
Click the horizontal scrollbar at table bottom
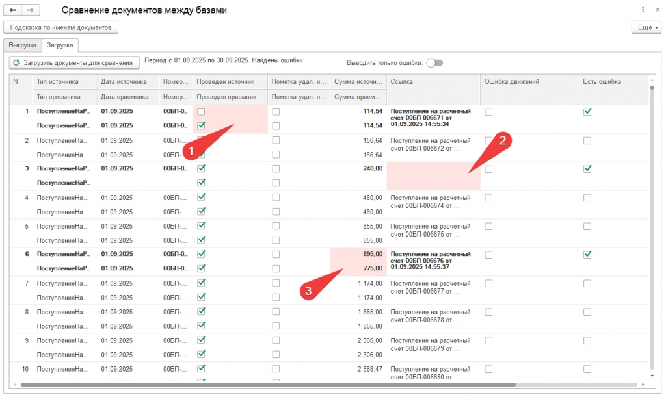tap(260, 385)
